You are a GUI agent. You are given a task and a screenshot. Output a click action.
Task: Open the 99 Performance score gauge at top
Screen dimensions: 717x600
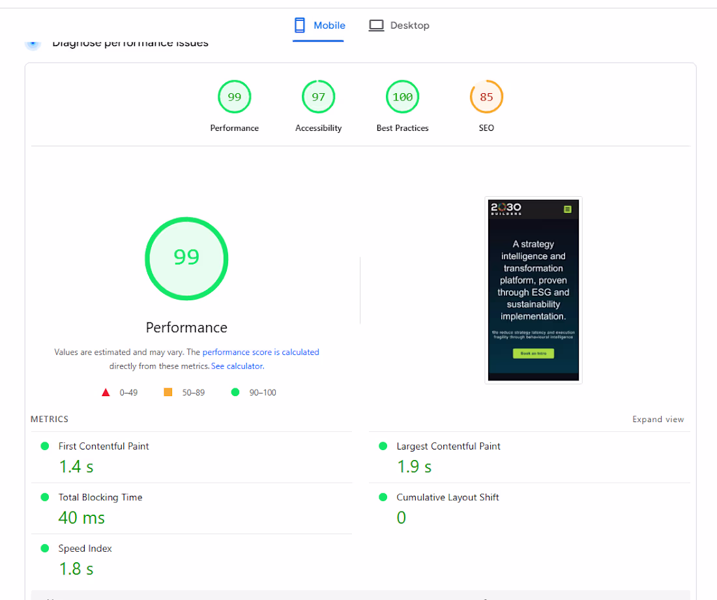tap(235, 97)
